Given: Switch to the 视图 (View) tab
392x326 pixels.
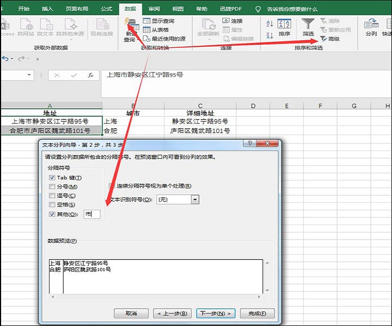Looking at the screenshot, I should click(177, 9).
